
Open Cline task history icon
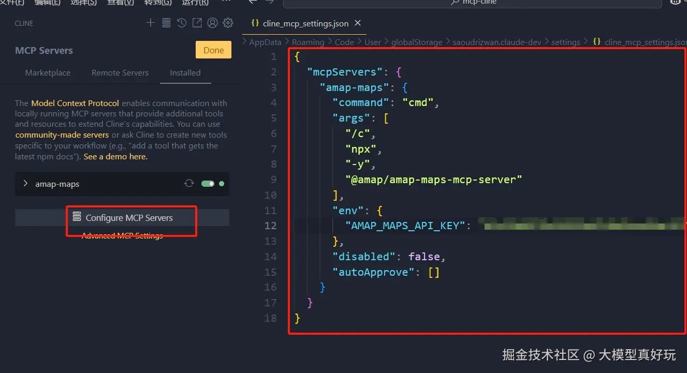coord(181,23)
